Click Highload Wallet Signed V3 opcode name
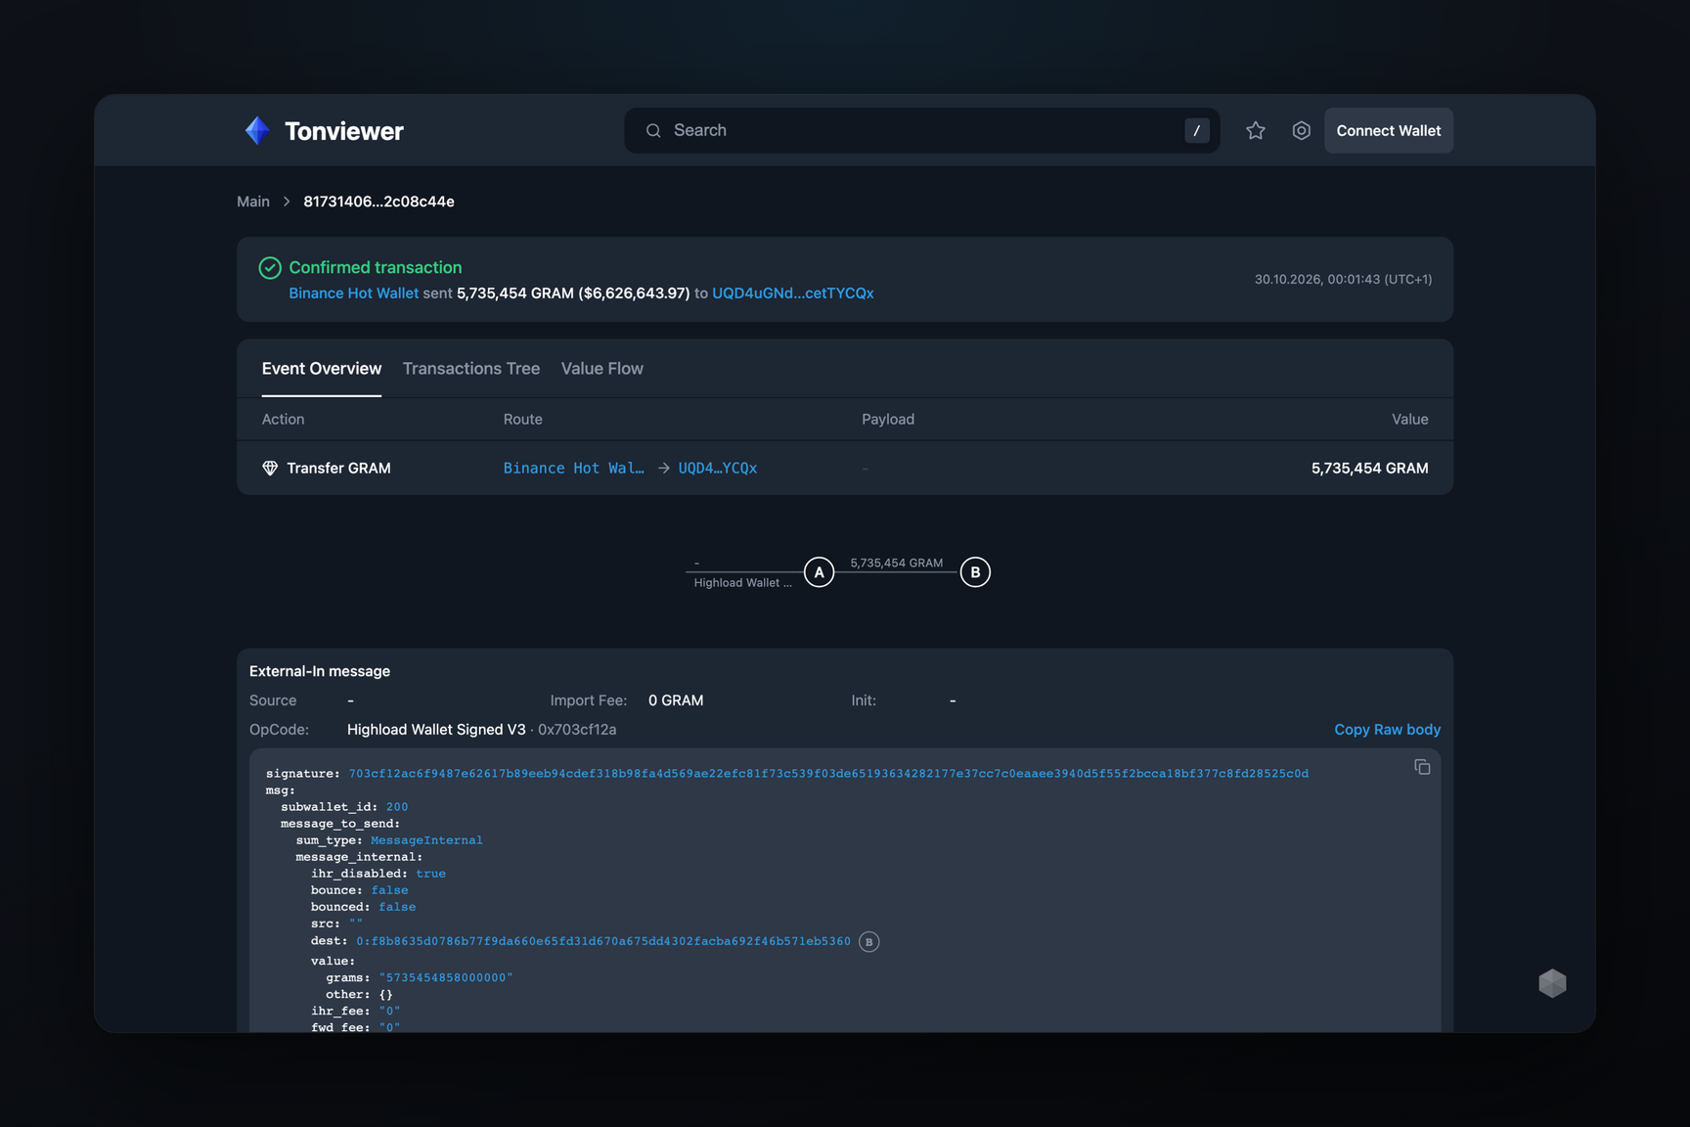1690x1127 pixels. point(436,730)
